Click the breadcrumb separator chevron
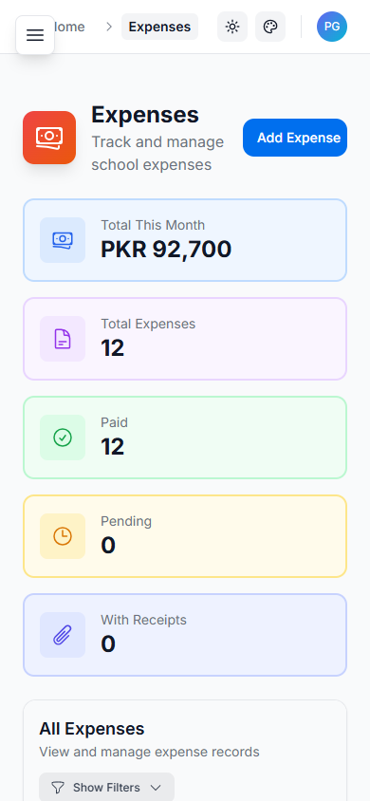 [x=109, y=27]
